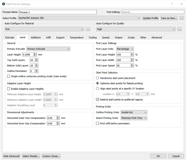Switch to the Infill tab
Viewport: 186px width, 160px height.
click(48, 37)
